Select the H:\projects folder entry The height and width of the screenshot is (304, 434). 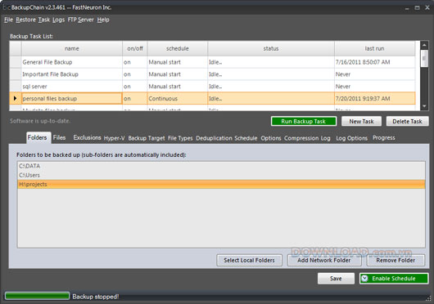click(x=221, y=184)
